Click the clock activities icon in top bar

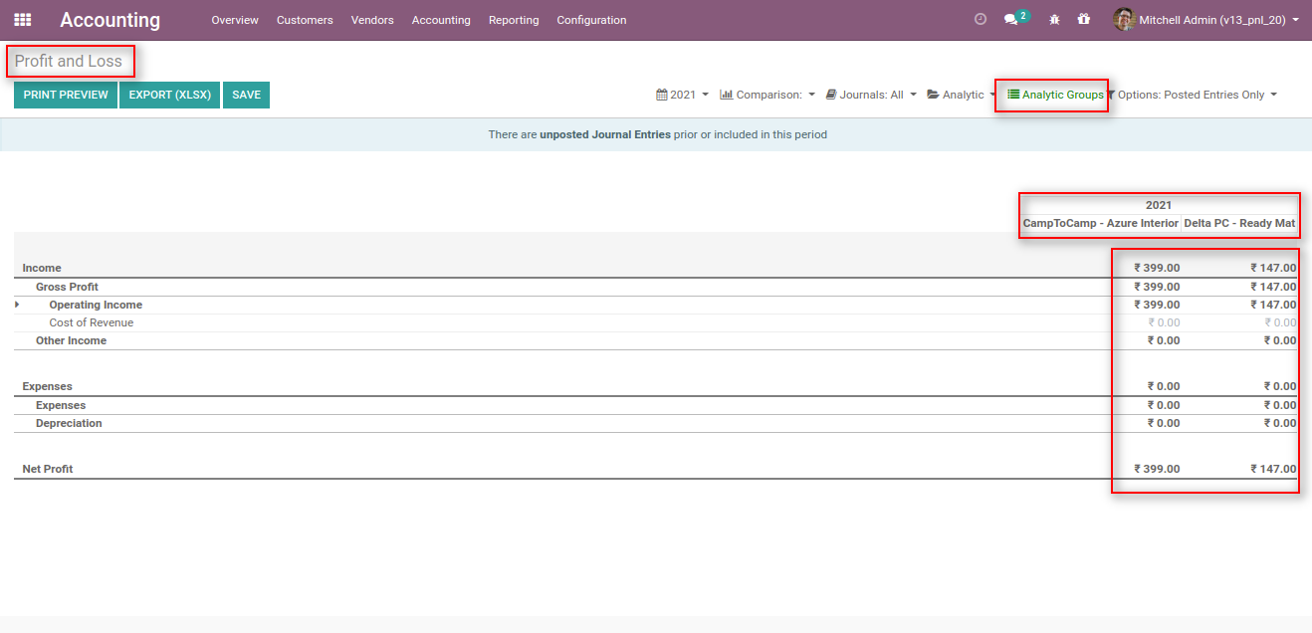[x=981, y=18]
